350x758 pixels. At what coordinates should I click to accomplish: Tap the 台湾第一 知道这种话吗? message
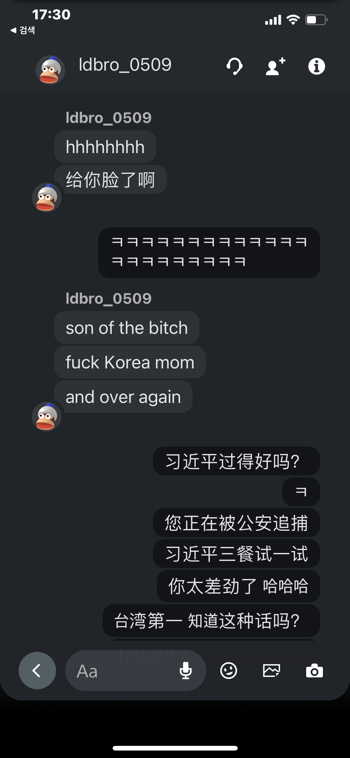click(211, 621)
